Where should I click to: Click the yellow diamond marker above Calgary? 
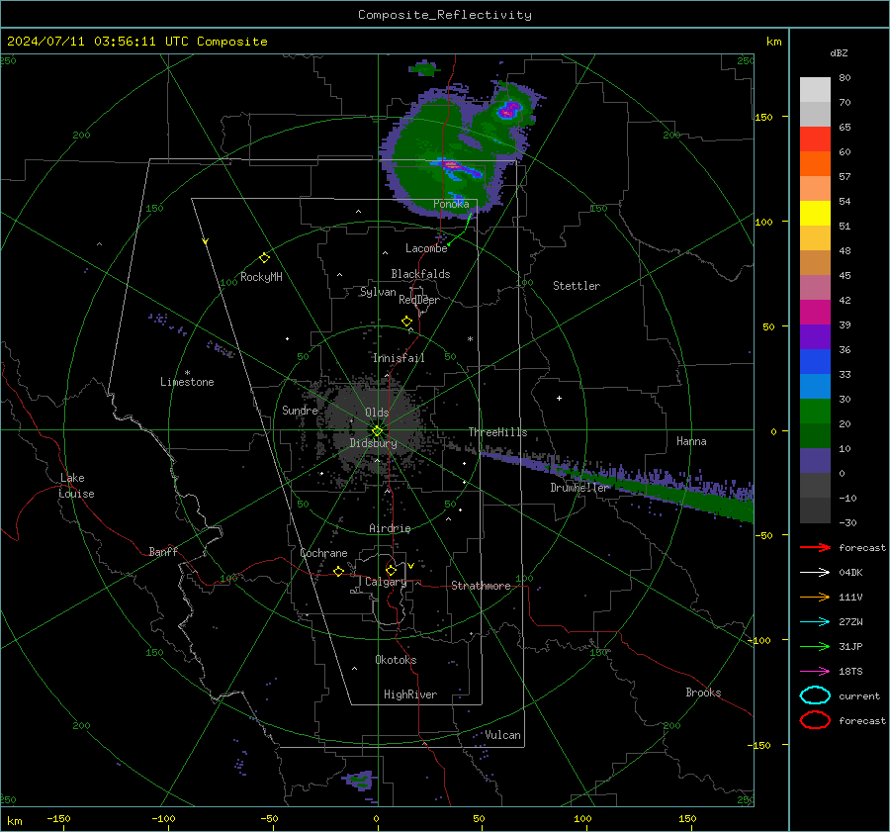pos(391,570)
